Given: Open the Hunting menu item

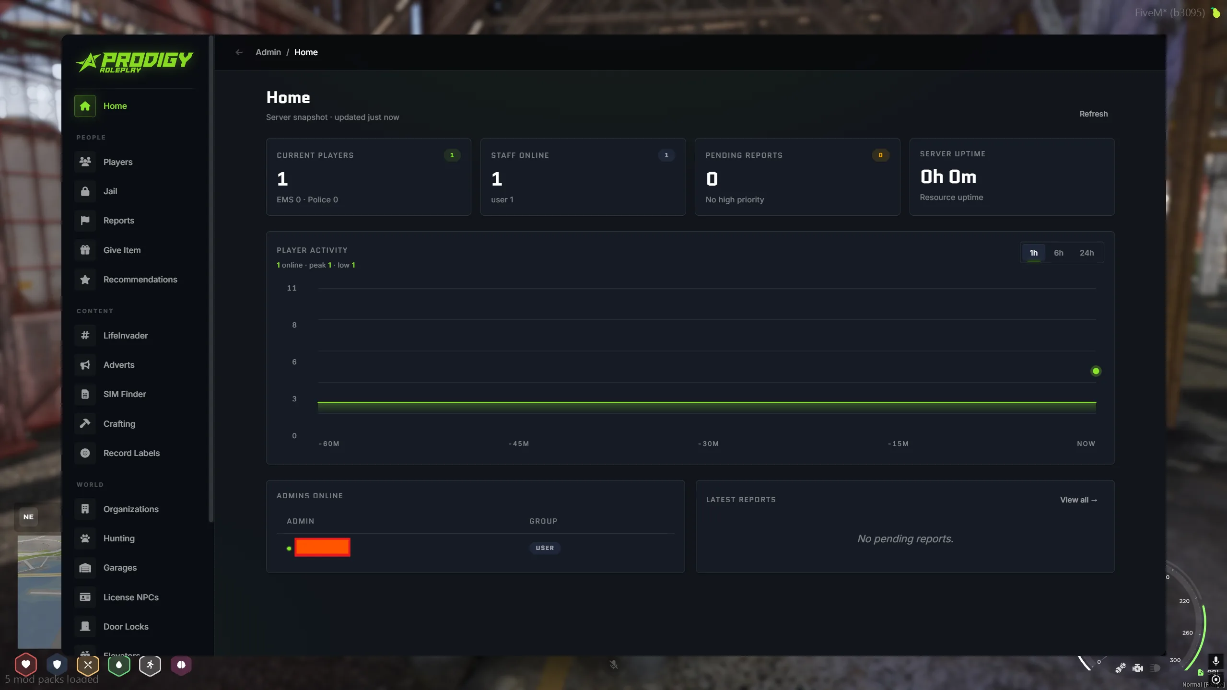Looking at the screenshot, I should coord(135,538).
